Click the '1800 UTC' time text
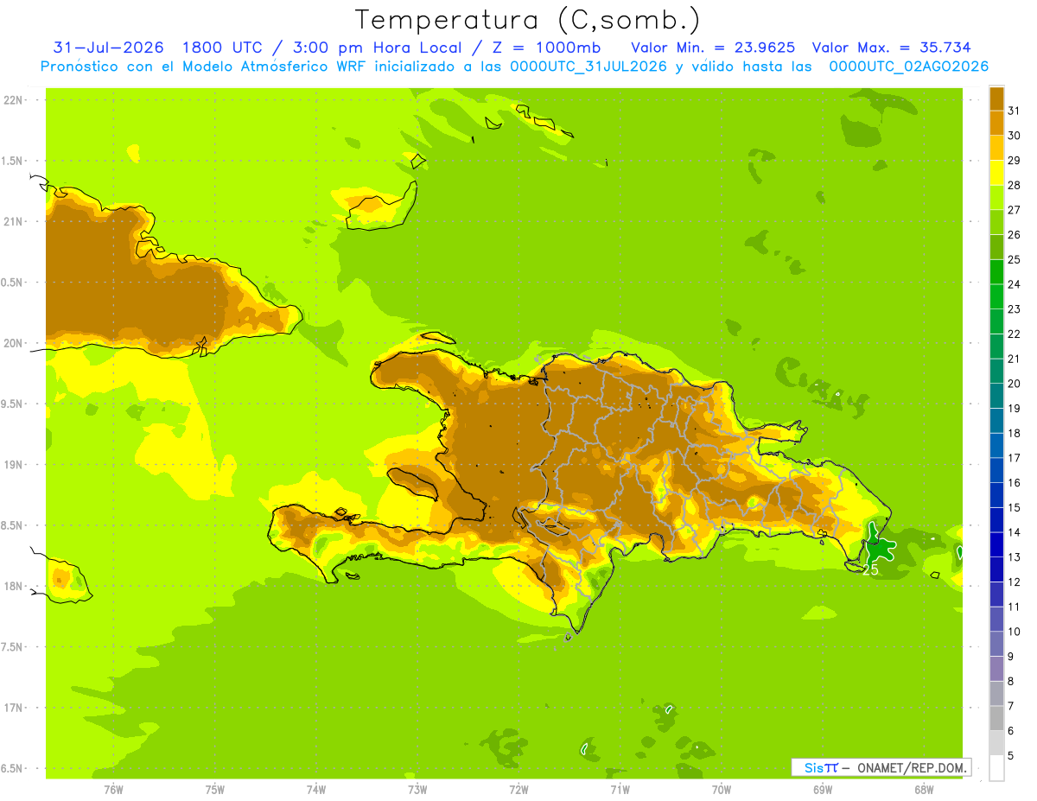Image resolution: width=1037 pixels, height=801 pixels. click(224, 48)
